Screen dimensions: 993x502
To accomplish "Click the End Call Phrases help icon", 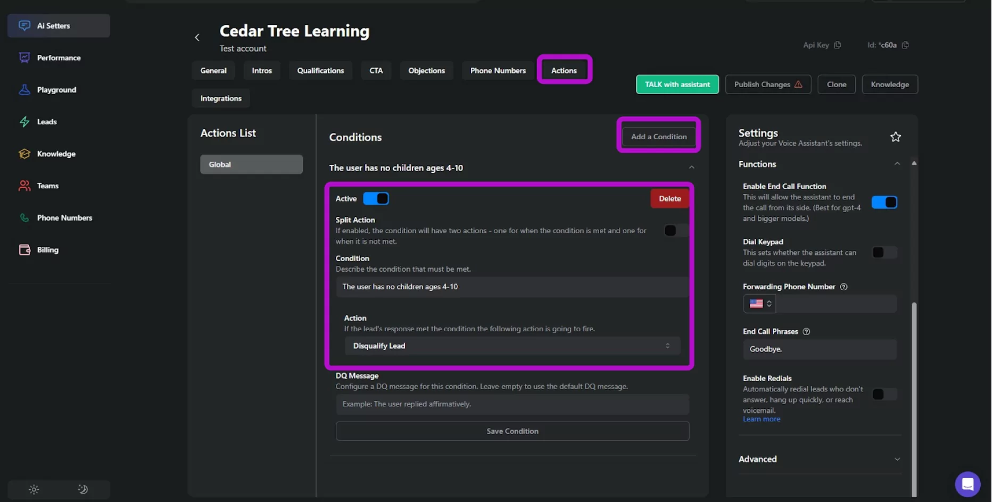I will (x=806, y=331).
